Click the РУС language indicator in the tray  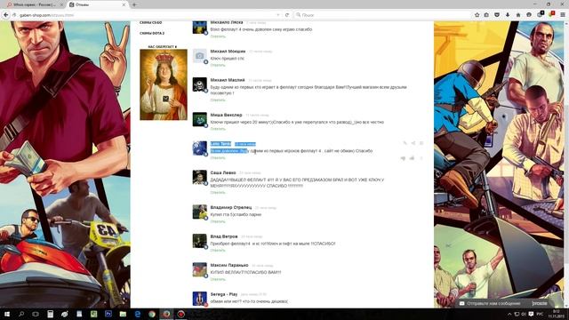[x=540, y=314]
